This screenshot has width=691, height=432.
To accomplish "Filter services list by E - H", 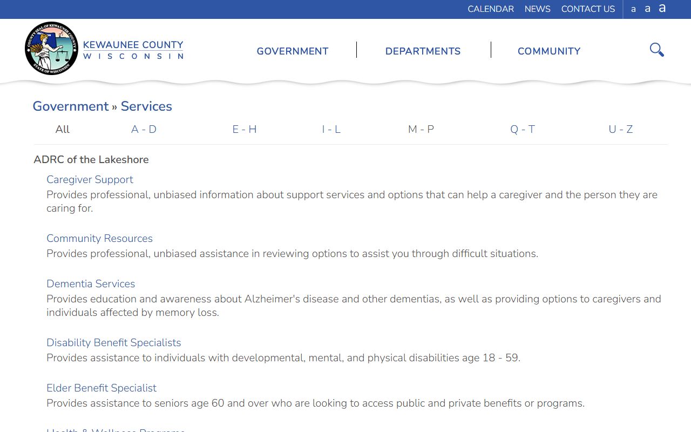I will (244, 130).
